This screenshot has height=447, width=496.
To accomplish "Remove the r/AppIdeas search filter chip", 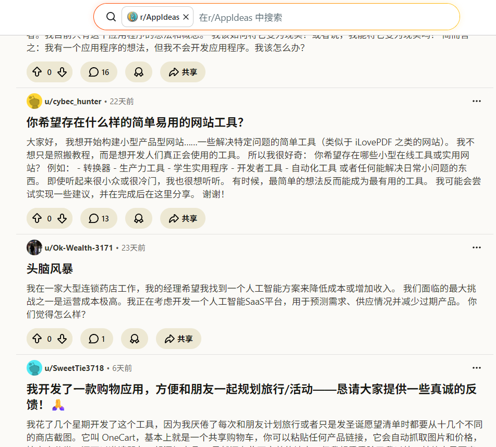I will [186, 17].
